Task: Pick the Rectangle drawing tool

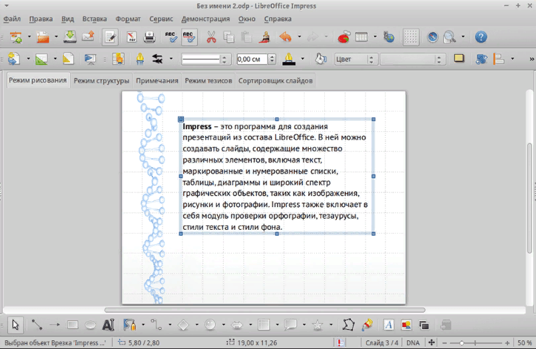Action: click(x=73, y=325)
